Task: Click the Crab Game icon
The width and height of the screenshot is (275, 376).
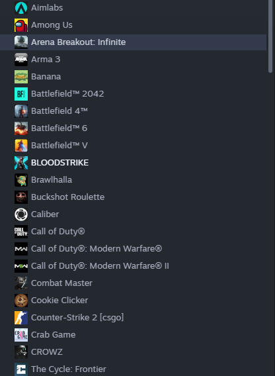Action: (21, 335)
